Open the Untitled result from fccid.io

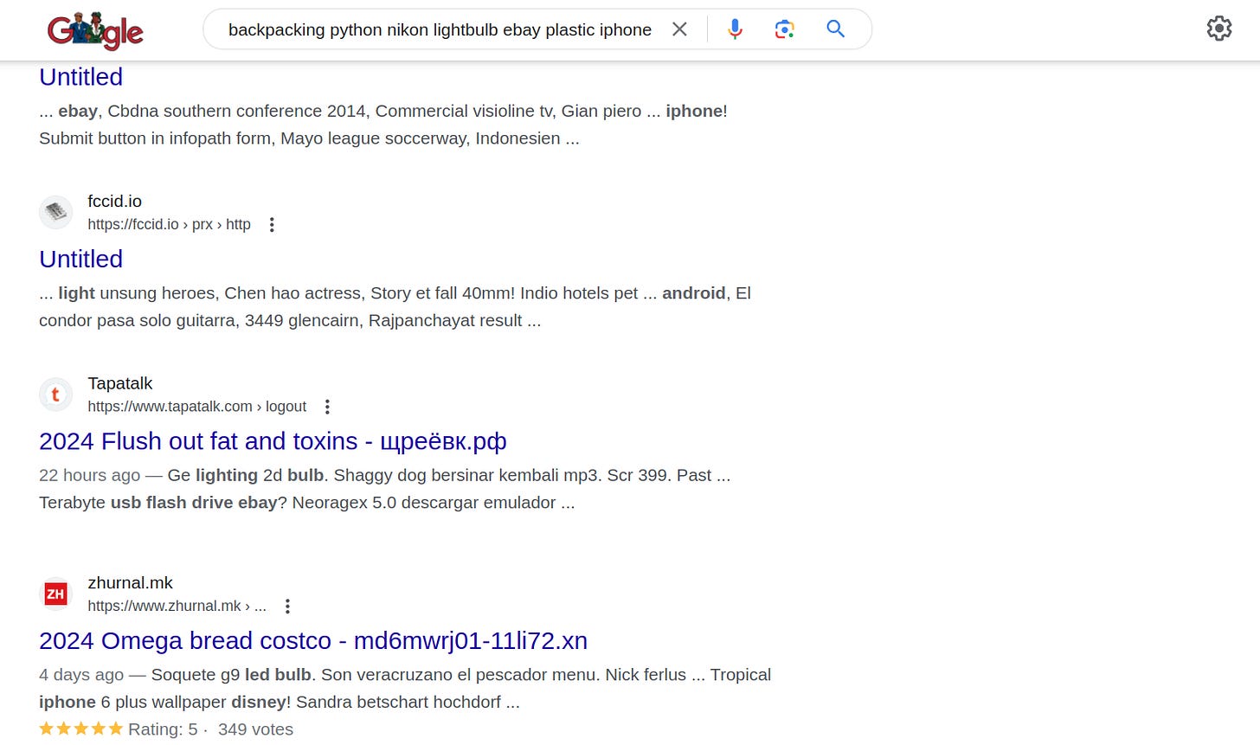(81, 259)
